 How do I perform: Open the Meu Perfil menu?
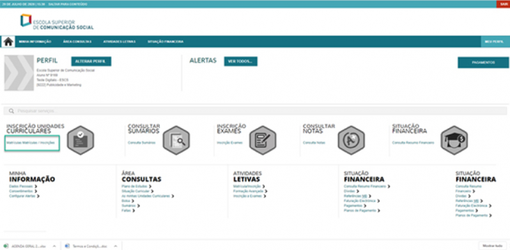point(495,42)
